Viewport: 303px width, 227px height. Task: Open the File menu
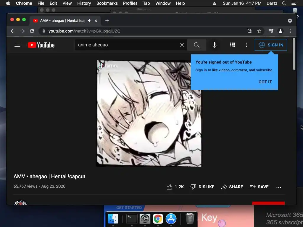tap(41, 3)
